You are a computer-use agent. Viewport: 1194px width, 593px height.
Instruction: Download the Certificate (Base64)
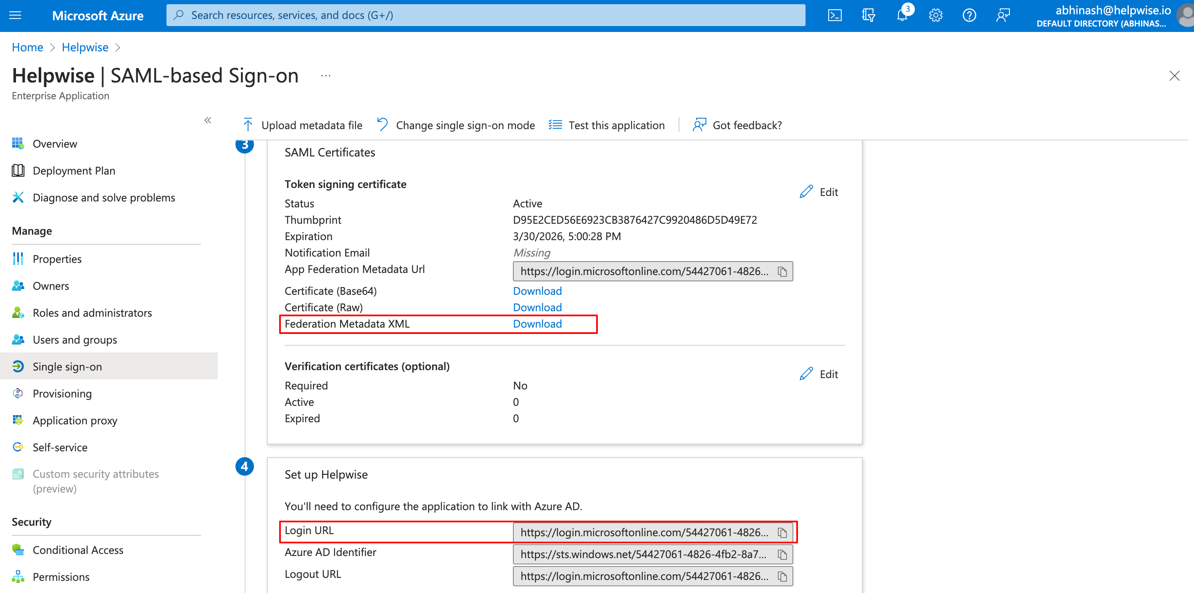coord(537,291)
